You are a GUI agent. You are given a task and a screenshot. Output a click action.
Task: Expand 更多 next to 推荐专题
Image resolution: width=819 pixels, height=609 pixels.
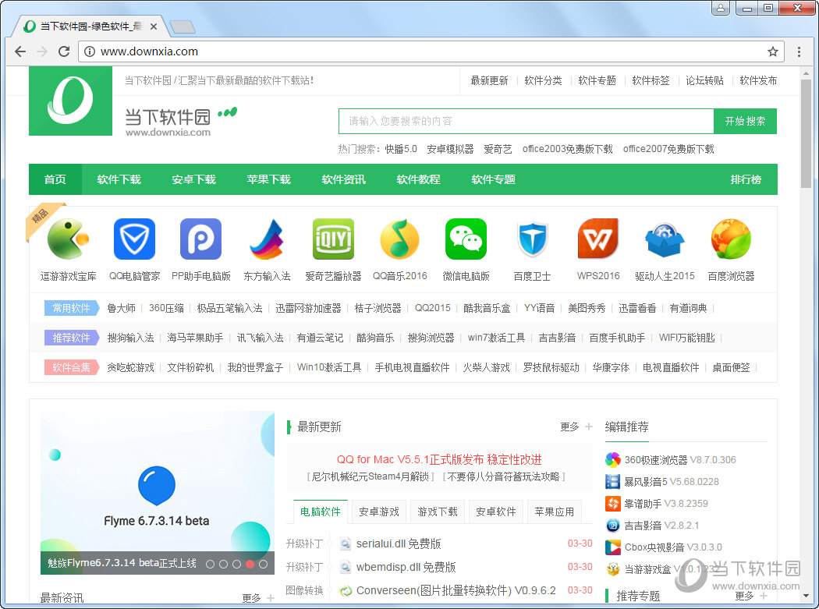pyautogui.click(x=751, y=596)
